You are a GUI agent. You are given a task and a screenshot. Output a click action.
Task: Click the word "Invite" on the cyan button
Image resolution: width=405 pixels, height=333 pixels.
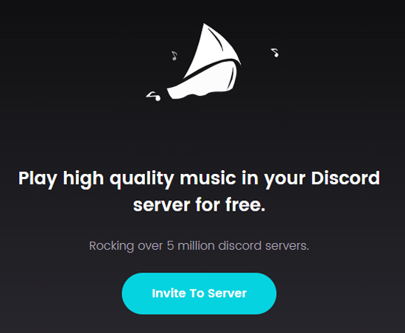click(x=169, y=293)
